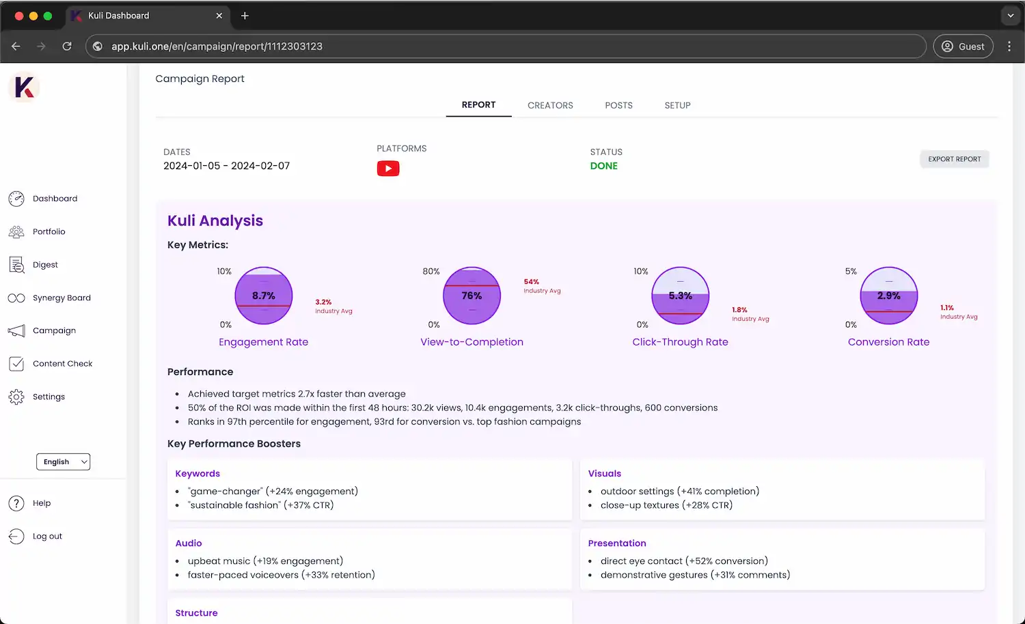Click the Kuli logo in the top corner
This screenshot has width=1025, height=624.
[24, 87]
